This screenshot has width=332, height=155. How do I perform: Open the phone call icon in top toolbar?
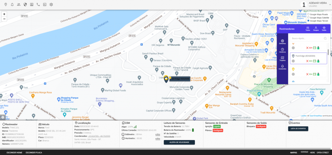38,5
